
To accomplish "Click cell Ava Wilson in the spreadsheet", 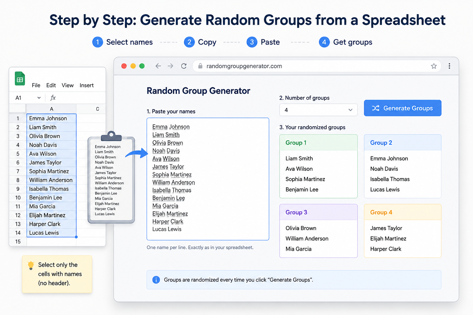I will (x=51, y=154).
